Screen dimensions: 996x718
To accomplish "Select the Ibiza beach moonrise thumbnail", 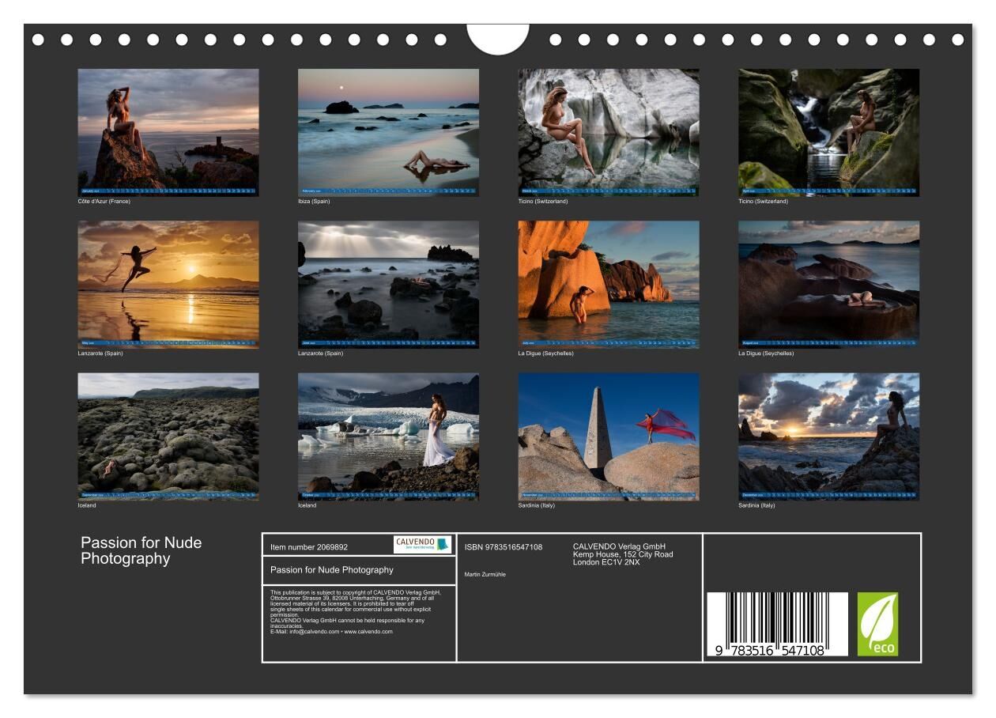I will (x=388, y=132).
